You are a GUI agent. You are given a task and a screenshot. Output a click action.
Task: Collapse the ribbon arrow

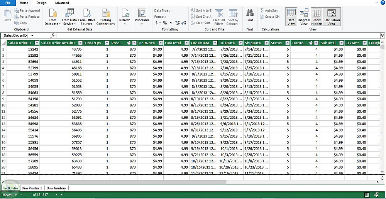(376, 2)
